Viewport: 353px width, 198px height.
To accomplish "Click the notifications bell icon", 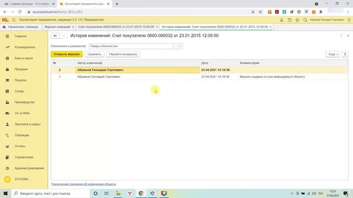I will click(281, 20).
